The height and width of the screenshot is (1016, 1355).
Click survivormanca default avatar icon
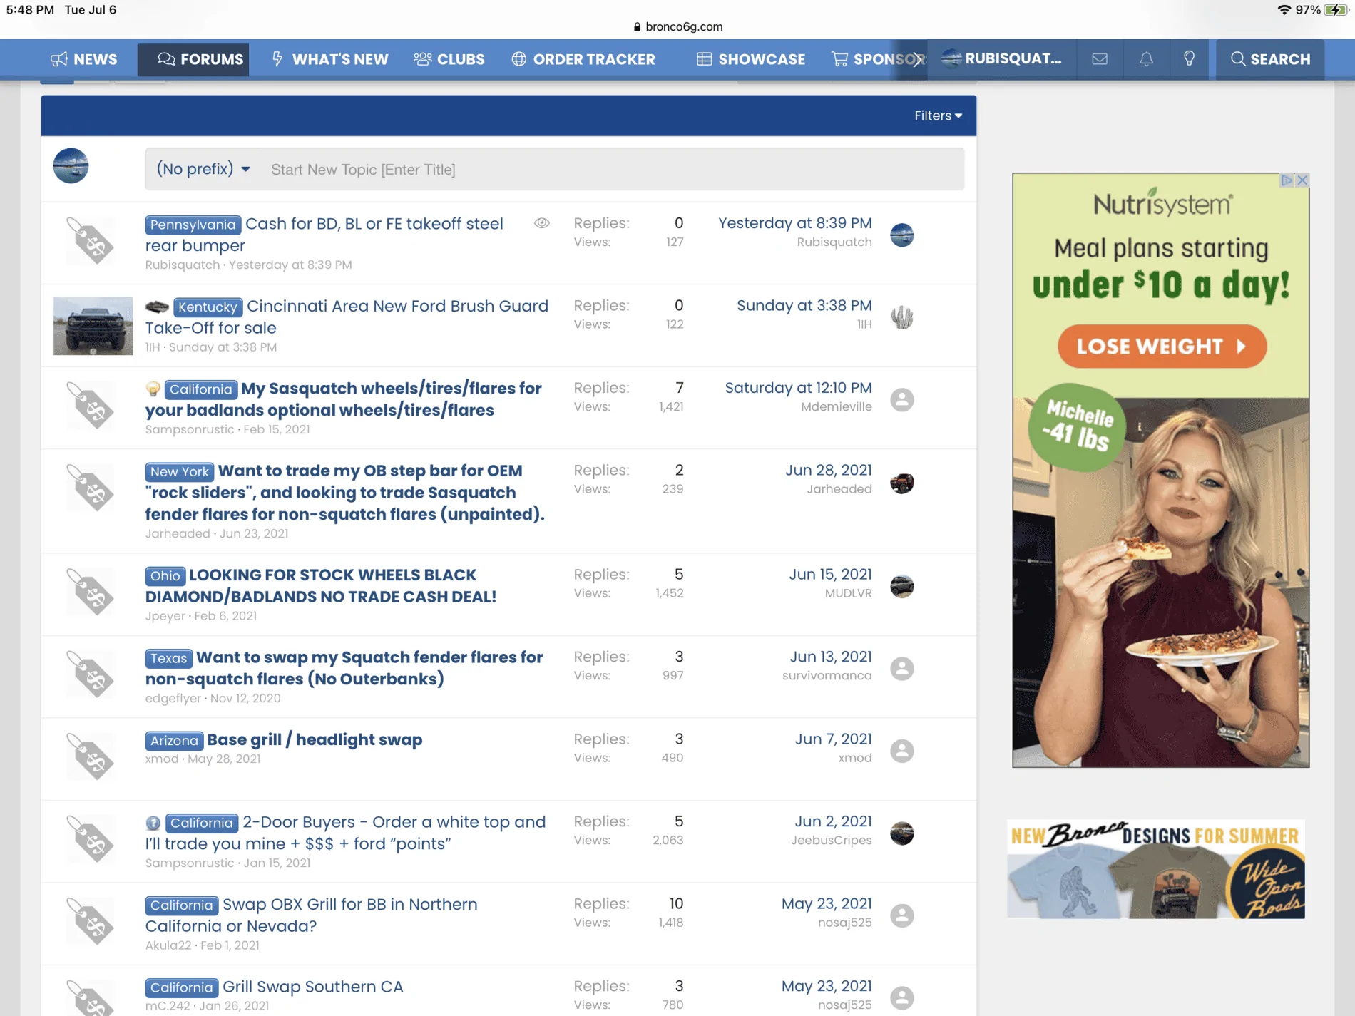pos(902,668)
